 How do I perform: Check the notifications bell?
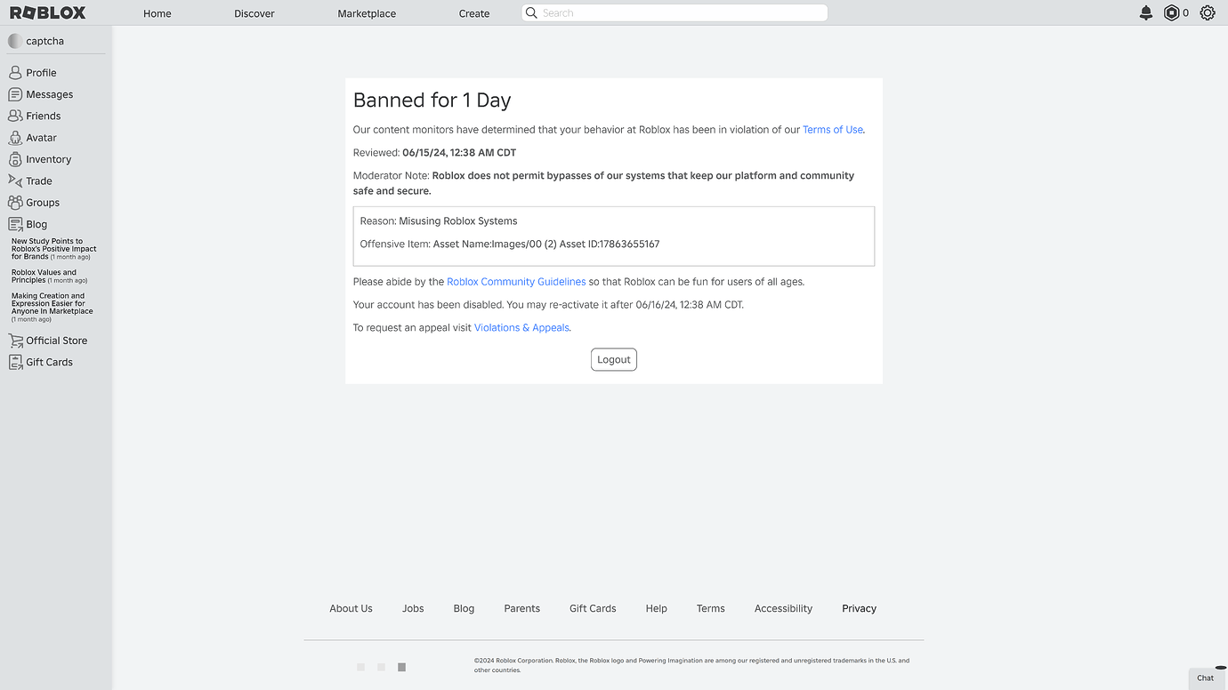coord(1146,12)
